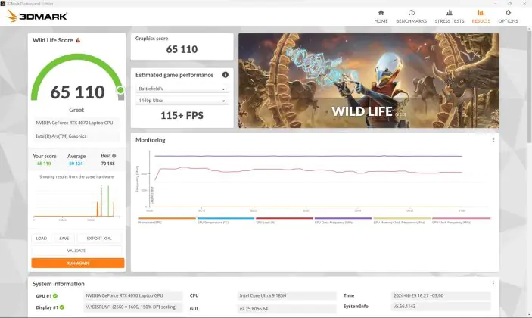Viewport: 532px width, 318px height.
Task: Click the Best score value 70 148
Action: (x=108, y=164)
